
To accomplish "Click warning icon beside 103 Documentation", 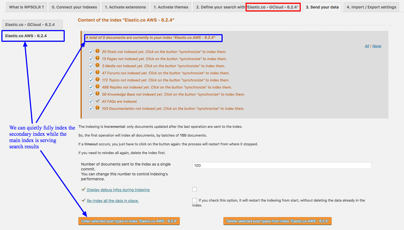I will pos(98,108).
